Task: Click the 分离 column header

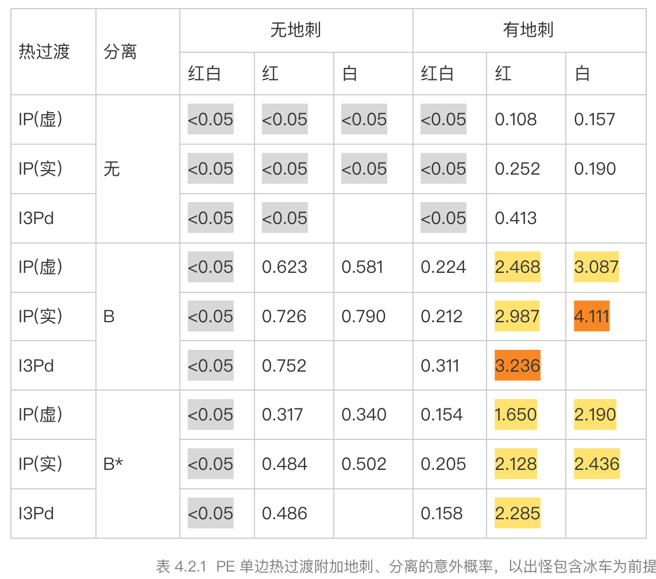Action: [x=120, y=52]
